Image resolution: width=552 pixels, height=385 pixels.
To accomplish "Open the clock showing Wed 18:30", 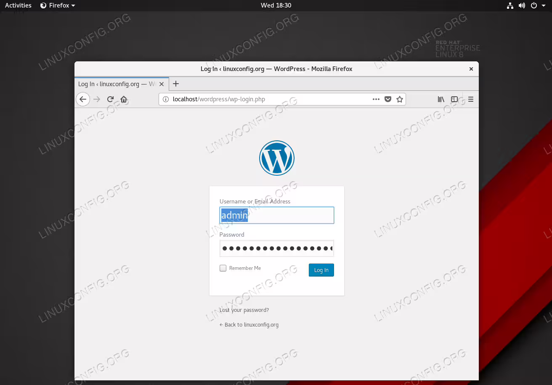I will tap(276, 5).
